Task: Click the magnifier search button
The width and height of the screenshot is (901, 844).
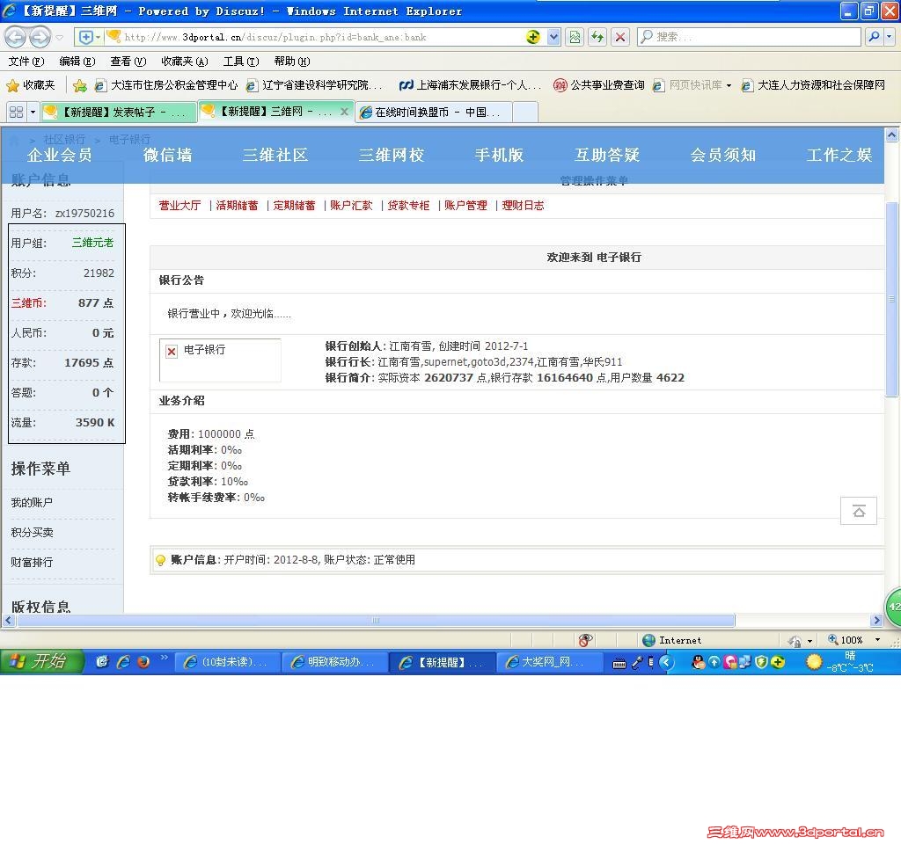Action: pyautogui.click(x=874, y=37)
